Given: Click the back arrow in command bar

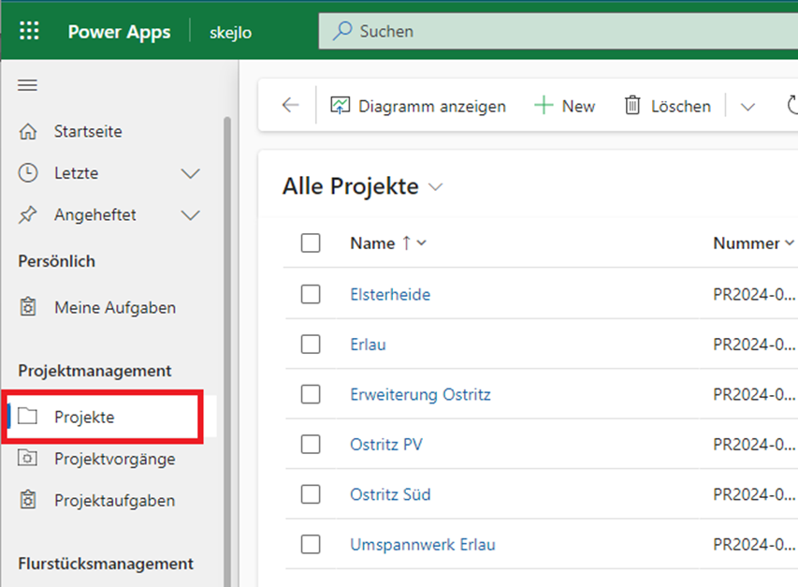Looking at the screenshot, I should pos(290,106).
